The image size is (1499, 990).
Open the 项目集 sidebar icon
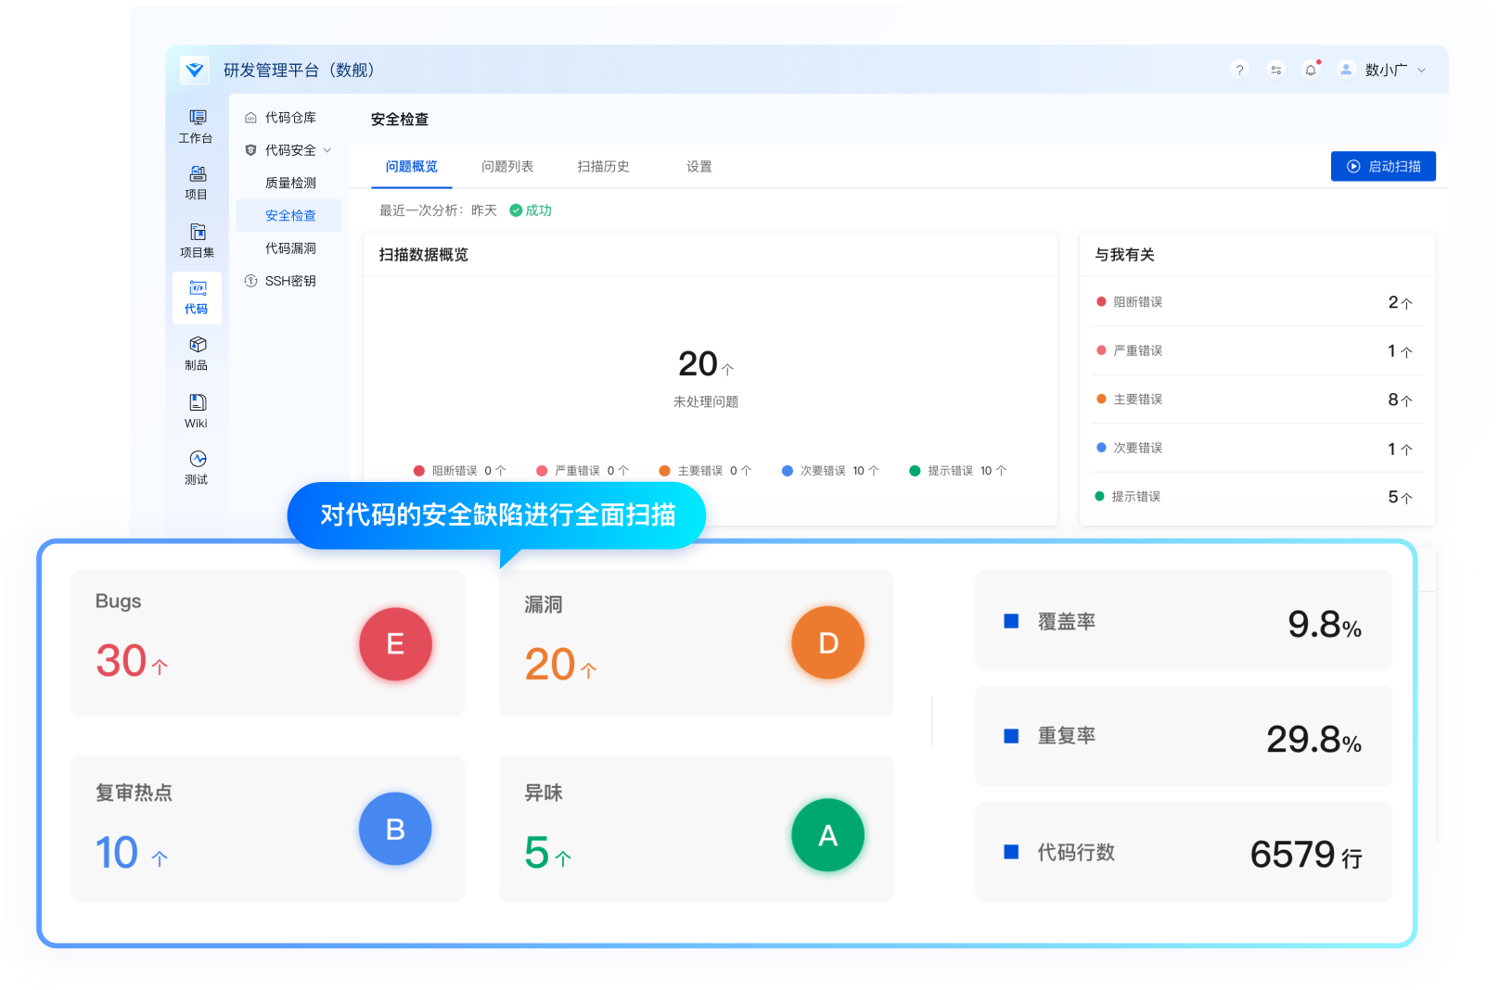(x=197, y=232)
